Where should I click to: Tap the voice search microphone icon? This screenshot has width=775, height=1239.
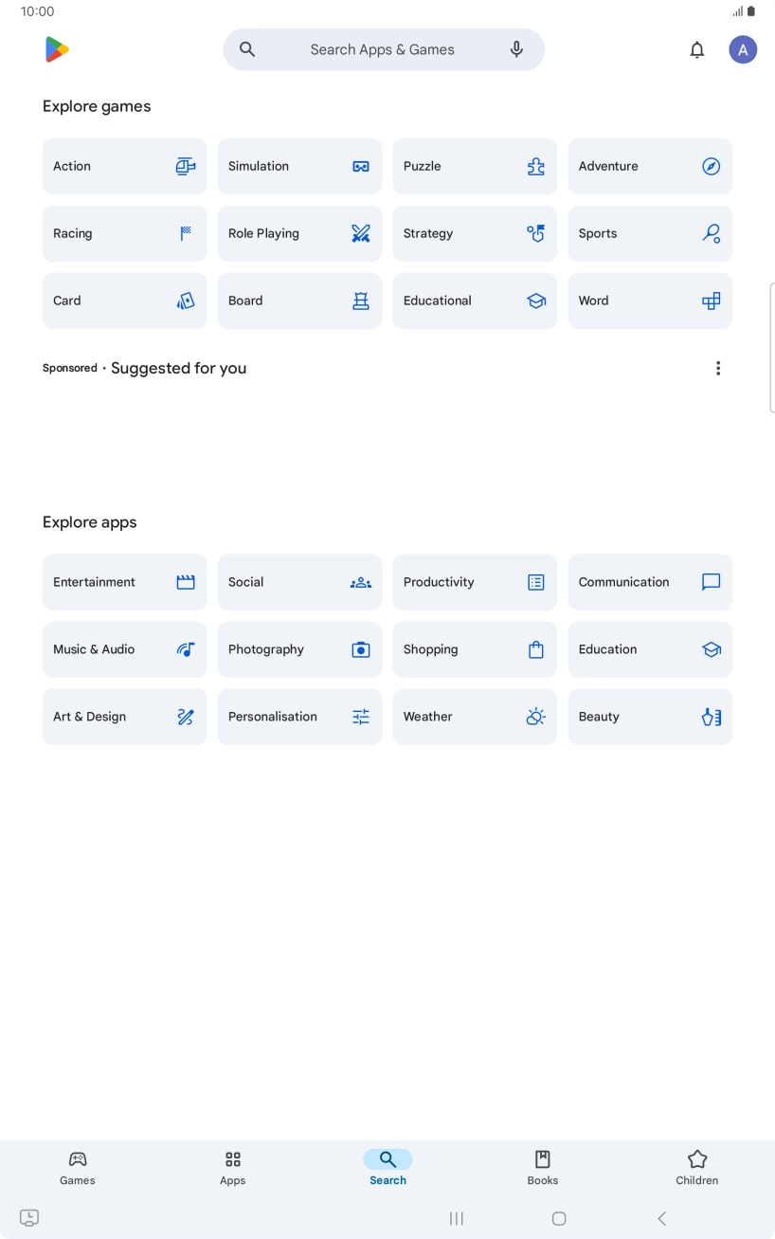pos(516,49)
